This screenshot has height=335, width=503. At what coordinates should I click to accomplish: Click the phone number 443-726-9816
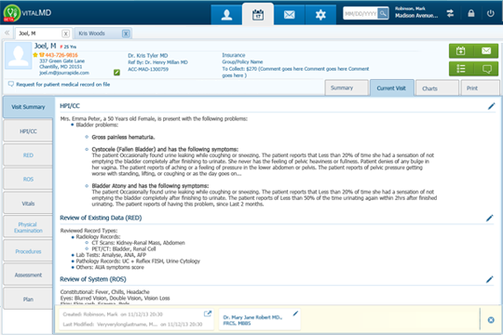(61, 55)
